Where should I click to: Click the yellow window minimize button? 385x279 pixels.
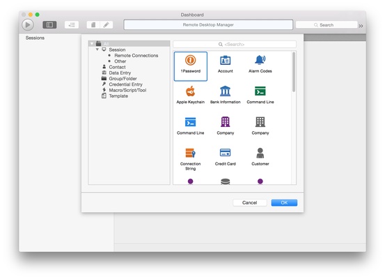tap(31, 15)
